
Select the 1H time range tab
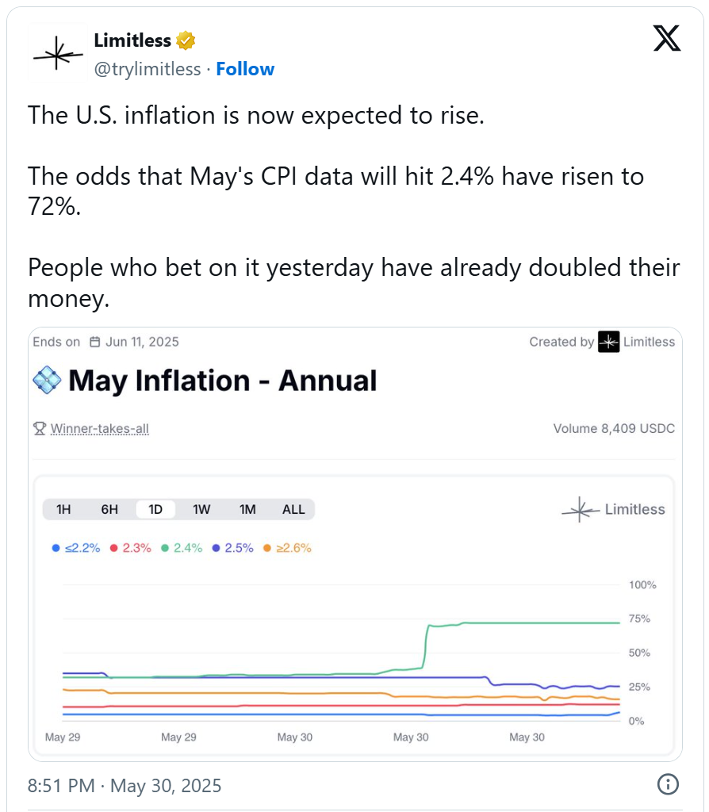[63, 509]
